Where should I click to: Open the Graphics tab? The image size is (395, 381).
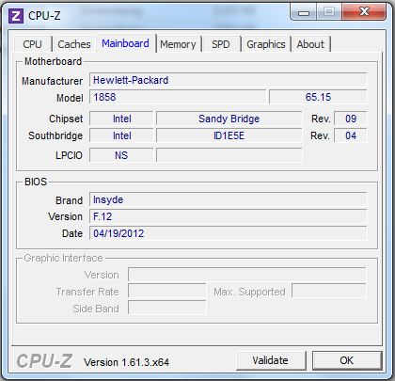(x=266, y=44)
